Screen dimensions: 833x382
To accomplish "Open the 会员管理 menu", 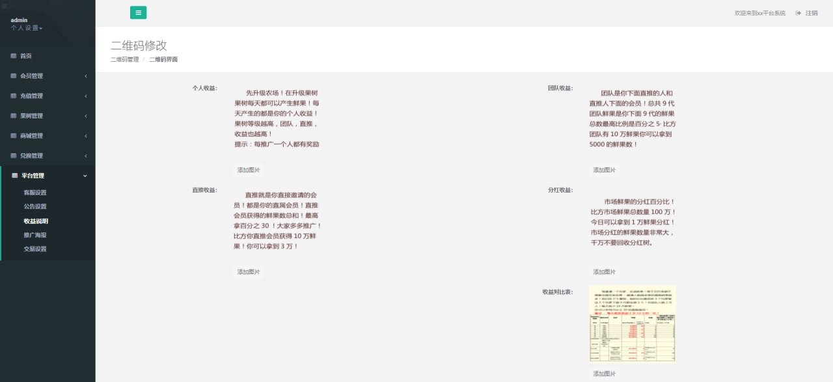I will pyautogui.click(x=32, y=76).
